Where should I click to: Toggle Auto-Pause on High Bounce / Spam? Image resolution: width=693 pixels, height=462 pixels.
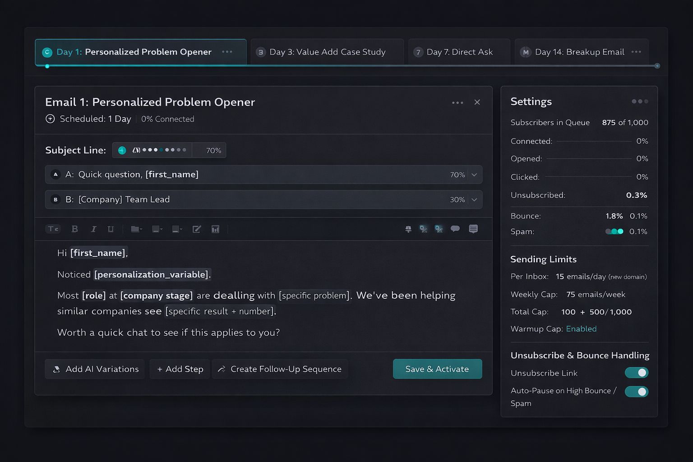tap(636, 392)
